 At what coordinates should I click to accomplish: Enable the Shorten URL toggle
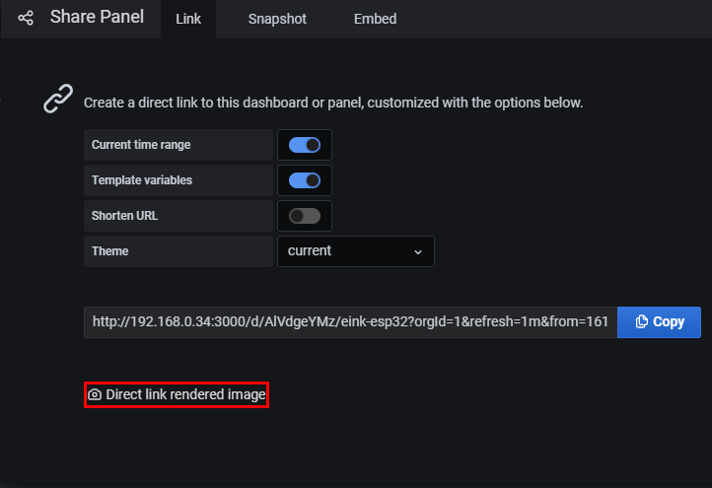pos(305,216)
